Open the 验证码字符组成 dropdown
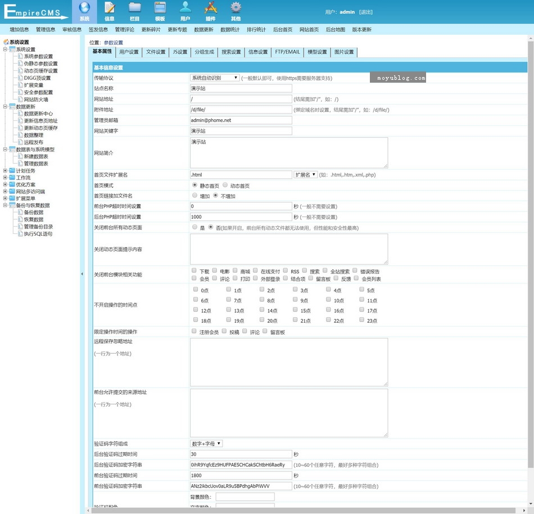The image size is (534, 514). [206, 444]
